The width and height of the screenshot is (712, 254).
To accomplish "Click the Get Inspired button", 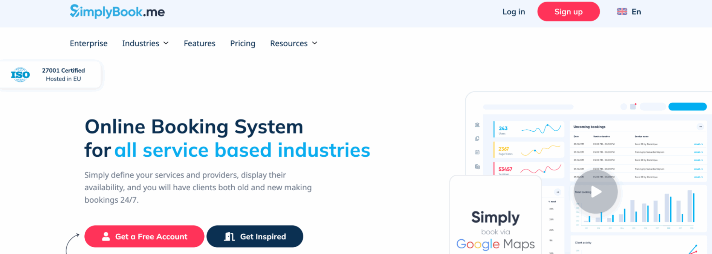I will pyautogui.click(x=255, y=236).
